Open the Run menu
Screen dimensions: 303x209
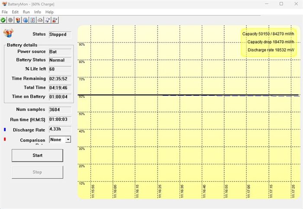[x=26, y=12]
